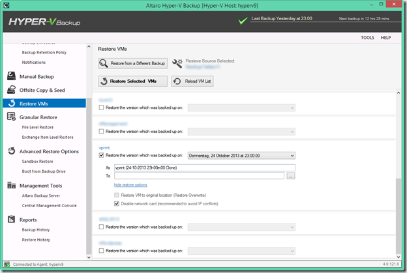Open the second VM's version dropdown
407x273 pixels.
pos(241,132)
